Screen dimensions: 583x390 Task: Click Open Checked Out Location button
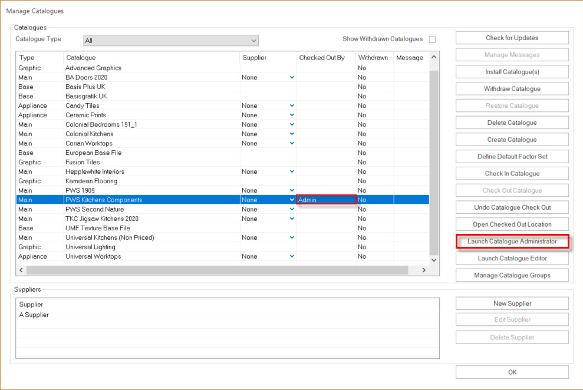pos(512,224)
